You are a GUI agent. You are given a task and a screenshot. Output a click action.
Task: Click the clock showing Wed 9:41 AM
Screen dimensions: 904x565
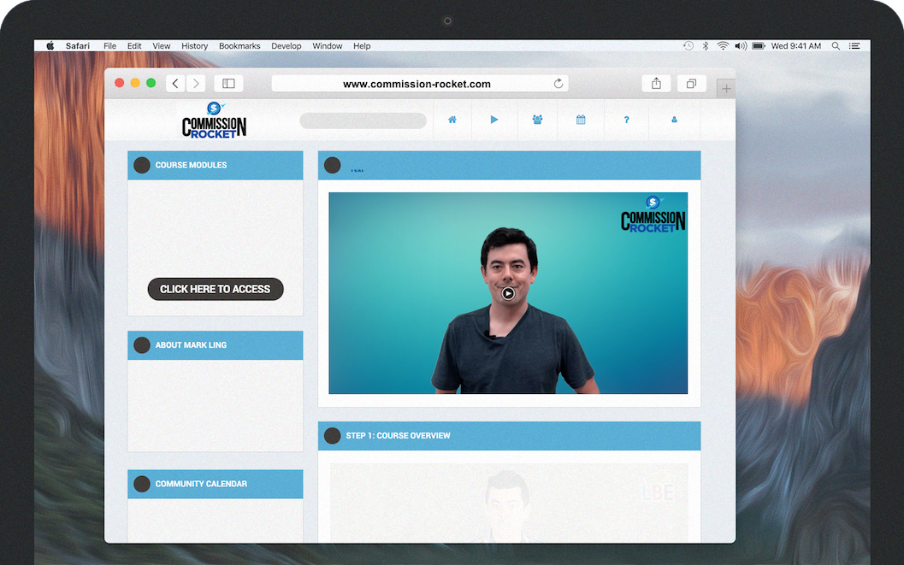795,46
